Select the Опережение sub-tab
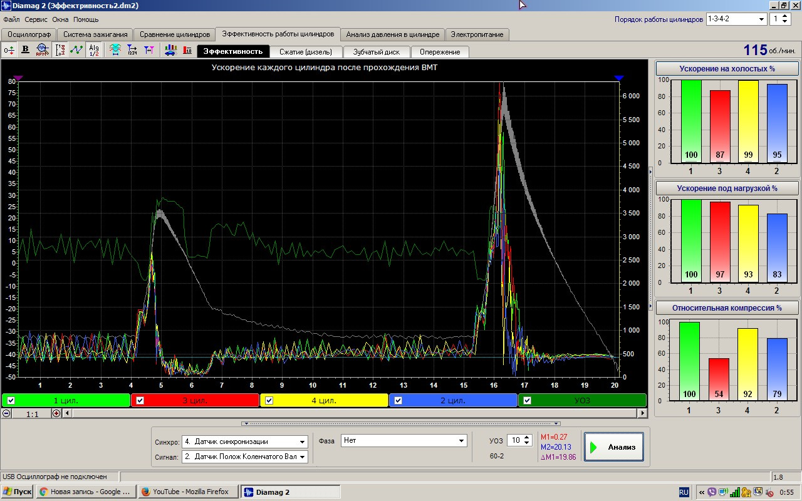 pyautogui.click(x=440, y=52)
